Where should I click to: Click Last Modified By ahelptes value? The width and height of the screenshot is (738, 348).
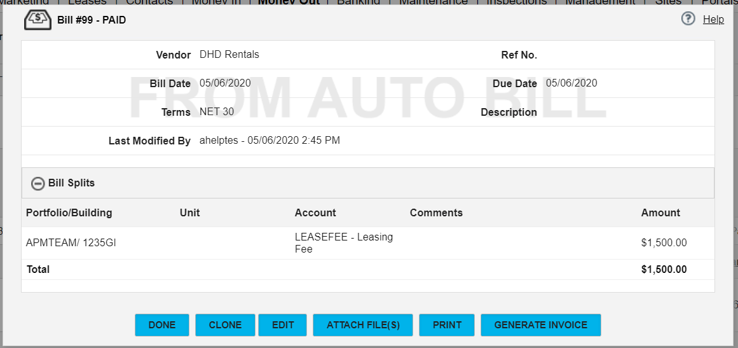pyautogui.click(x=270, y=141)
